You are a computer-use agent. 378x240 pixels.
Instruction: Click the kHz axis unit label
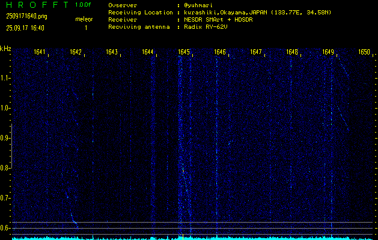pyautogui.click(x=5, y=49)
